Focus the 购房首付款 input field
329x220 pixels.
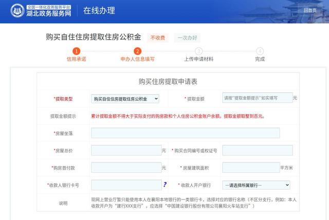point(126,168)
